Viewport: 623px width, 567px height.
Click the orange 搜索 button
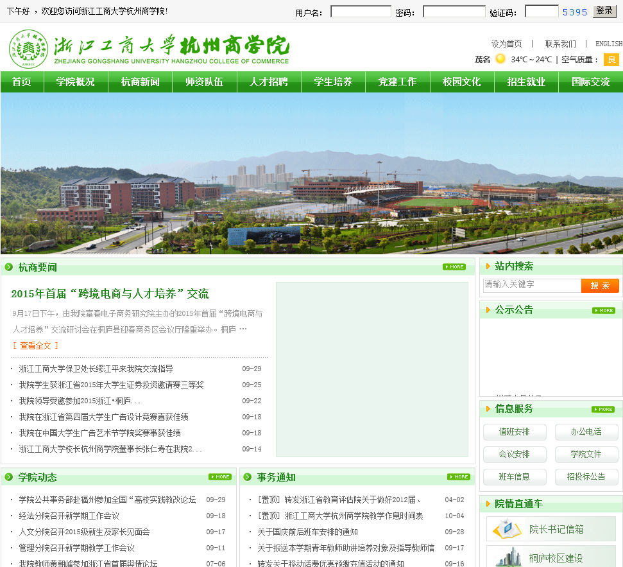coord(600,286)
